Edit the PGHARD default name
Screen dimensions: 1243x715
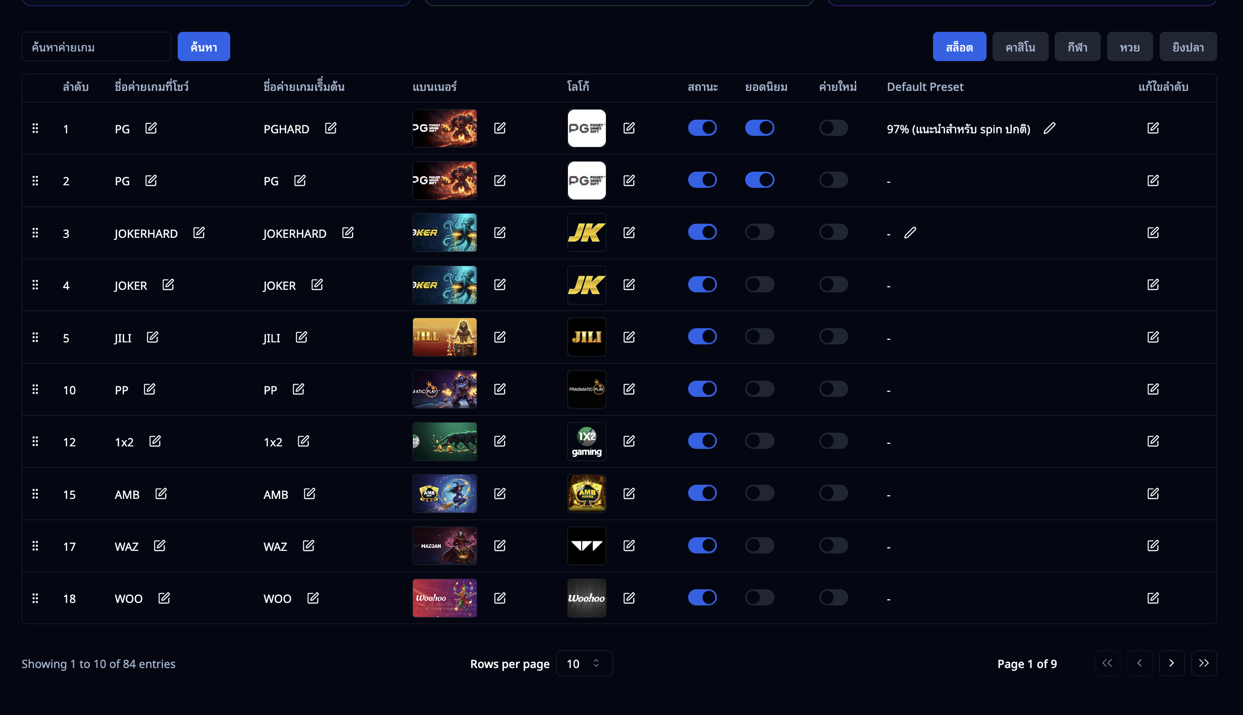[x=331, y=128]
